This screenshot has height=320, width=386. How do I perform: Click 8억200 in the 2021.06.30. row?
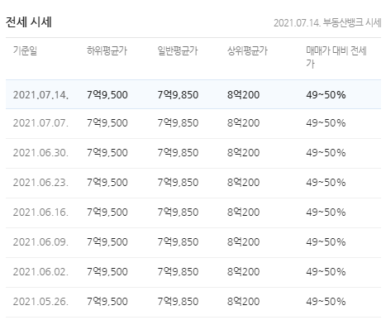point(243,153)
